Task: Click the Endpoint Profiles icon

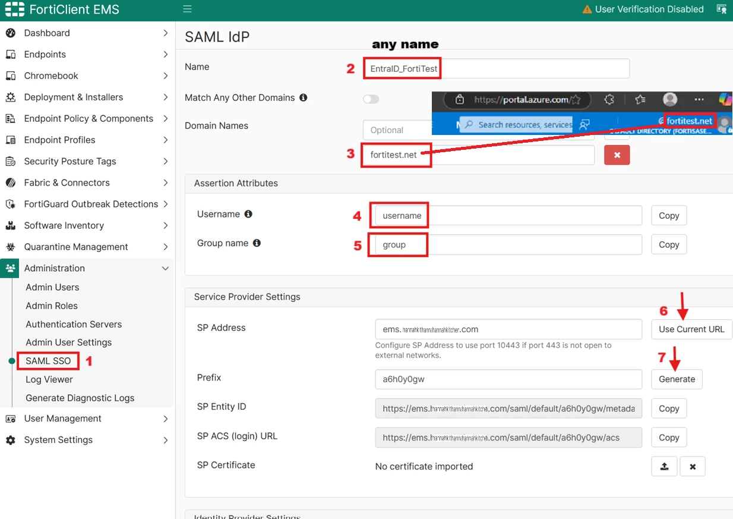Action: point(11,140)
